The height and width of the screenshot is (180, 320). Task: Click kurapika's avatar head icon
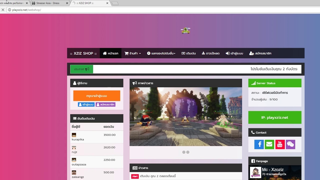(x=74, y=135)
